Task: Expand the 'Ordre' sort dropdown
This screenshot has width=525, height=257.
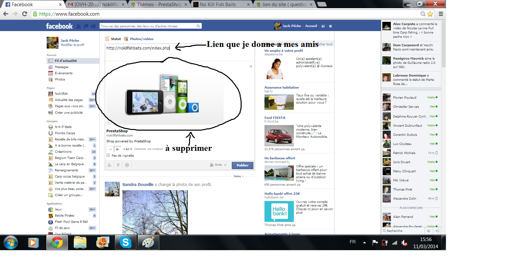Action: (x=239, y=176)
